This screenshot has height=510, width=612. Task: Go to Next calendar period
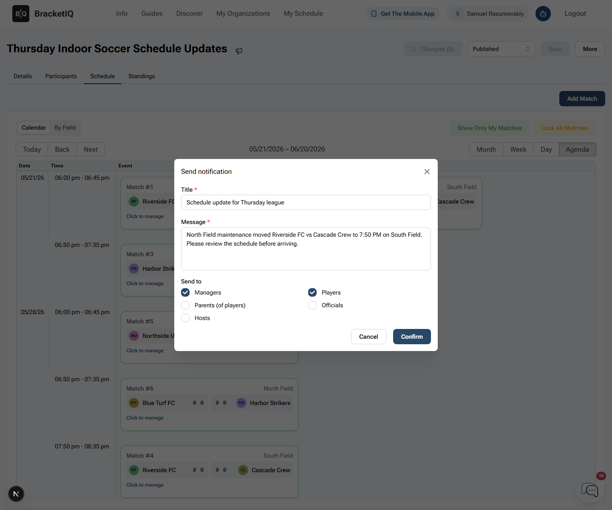[91, 150]
